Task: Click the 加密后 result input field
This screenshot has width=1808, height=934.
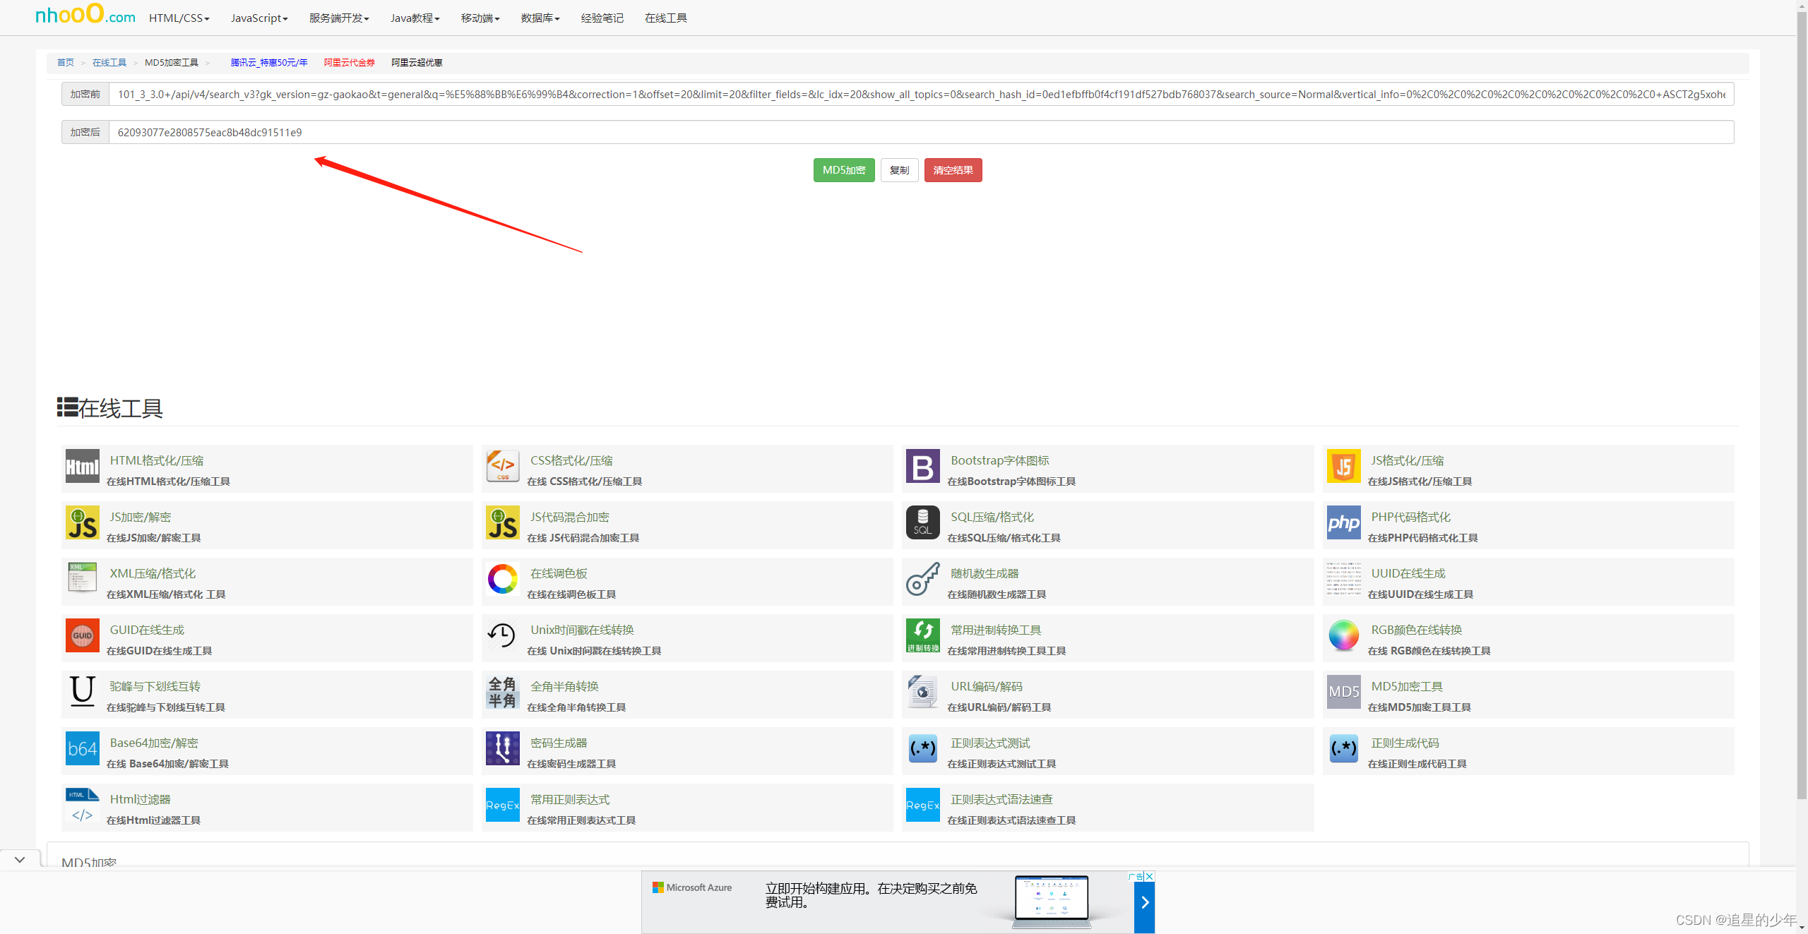Action: (x=918, y=133)
